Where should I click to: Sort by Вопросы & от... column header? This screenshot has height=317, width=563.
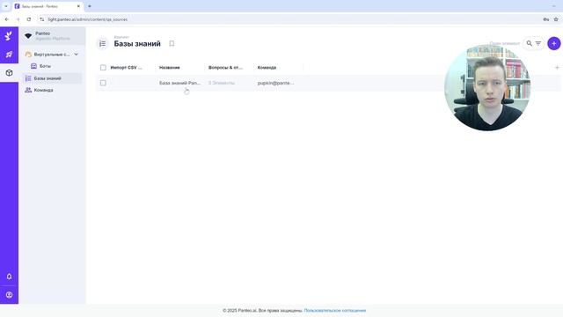pyautogui.click(x=225, y=68)
